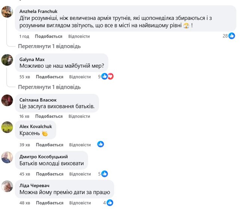The image size is (240, 209).
Task: Expand the 1 reply under Galyna Max's comment
Action: click(x=49, y=87)
